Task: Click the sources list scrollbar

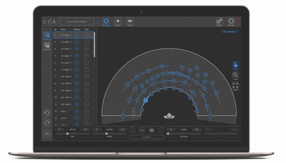Action: (94, 45)
